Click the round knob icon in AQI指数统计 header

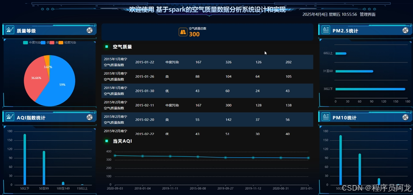(x=90, y=117)
